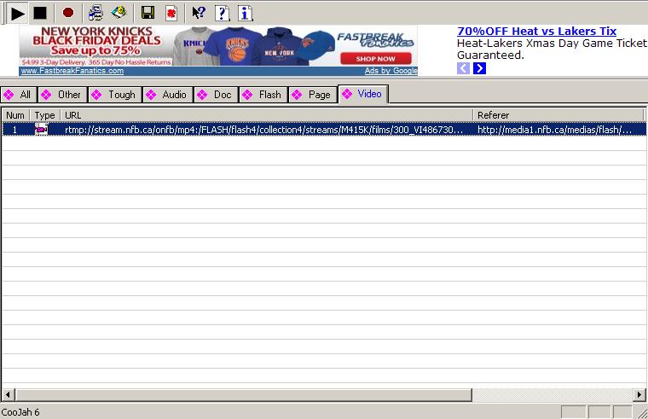Select the Video tab
This screenshot has width=648, height=419.
point(363,94)
